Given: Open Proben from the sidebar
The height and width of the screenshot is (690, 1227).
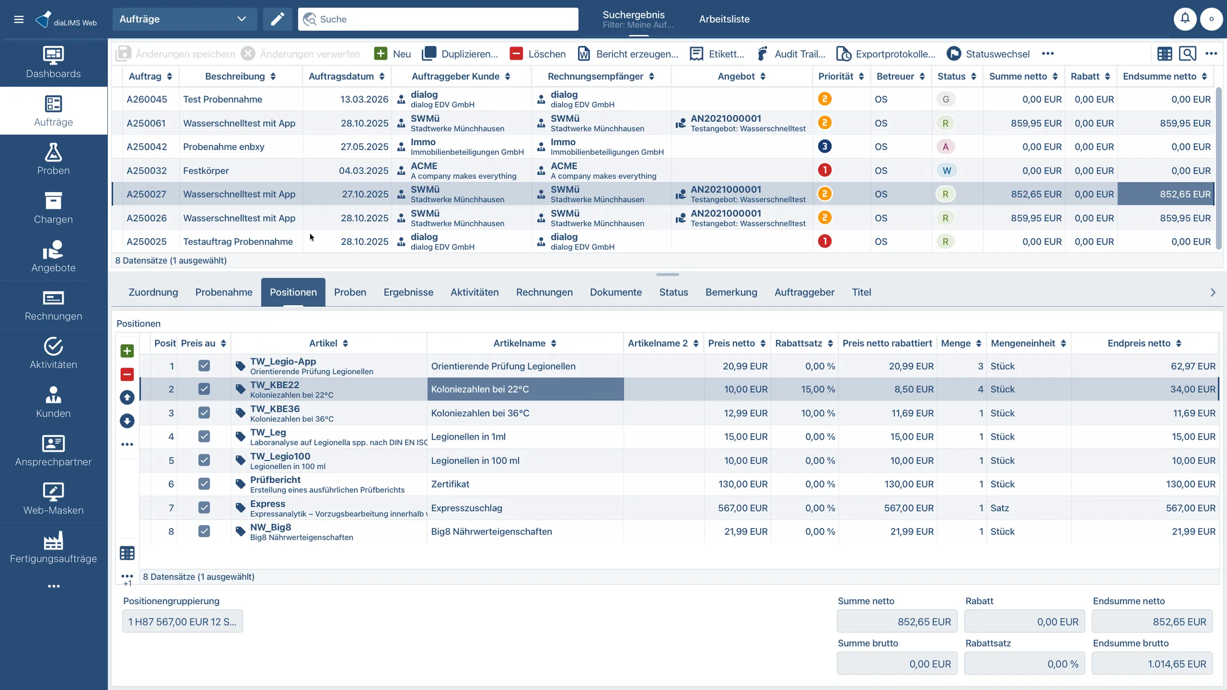Looking at the screenshot, I should pos(54,159).
